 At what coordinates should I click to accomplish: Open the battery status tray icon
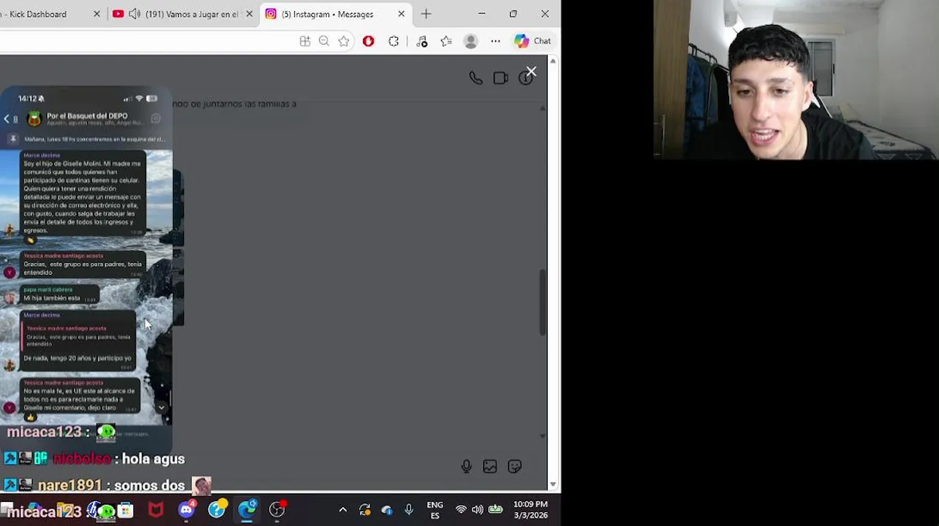495,509
